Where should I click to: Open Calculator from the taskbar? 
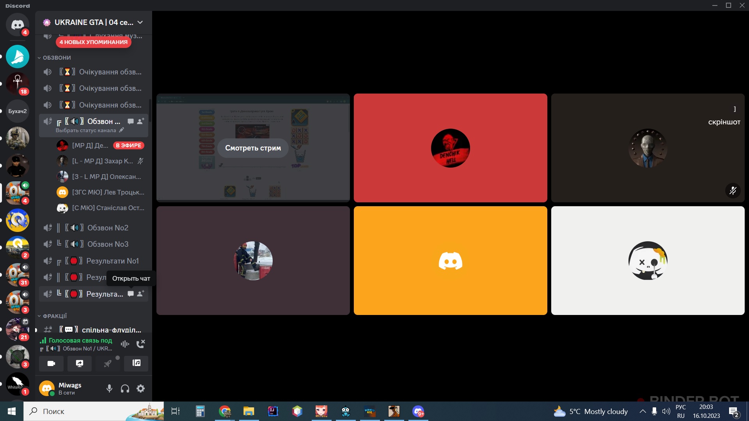coord(200,411)
